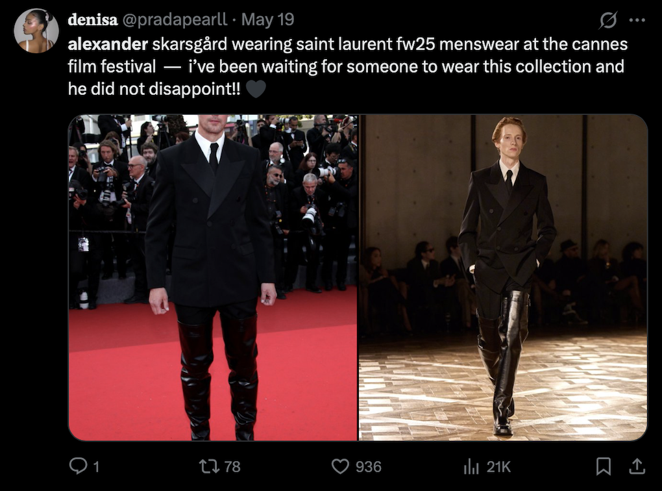Open the three-dot more options menu
Screen dimensions: 662x491
637,20
